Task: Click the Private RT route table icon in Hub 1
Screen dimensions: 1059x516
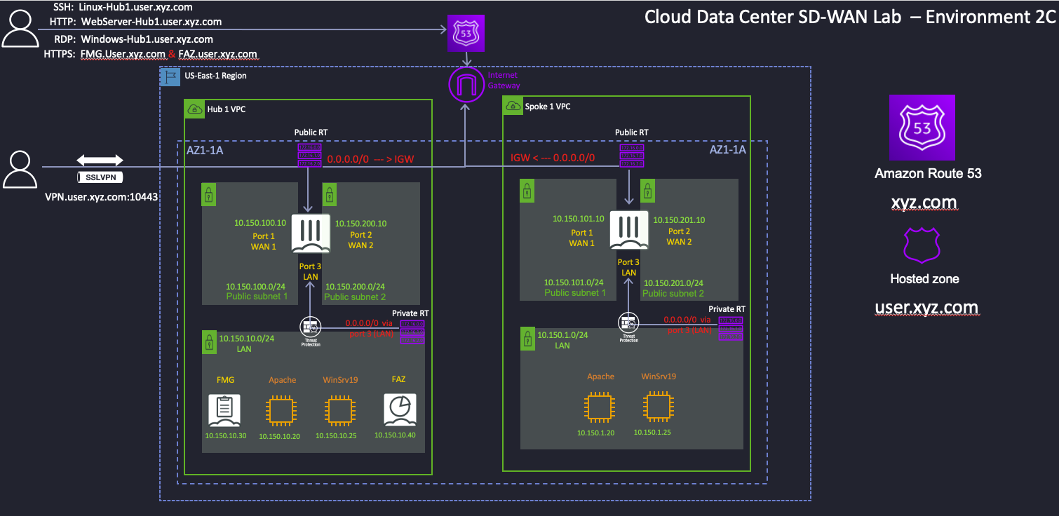Action: 411,332
